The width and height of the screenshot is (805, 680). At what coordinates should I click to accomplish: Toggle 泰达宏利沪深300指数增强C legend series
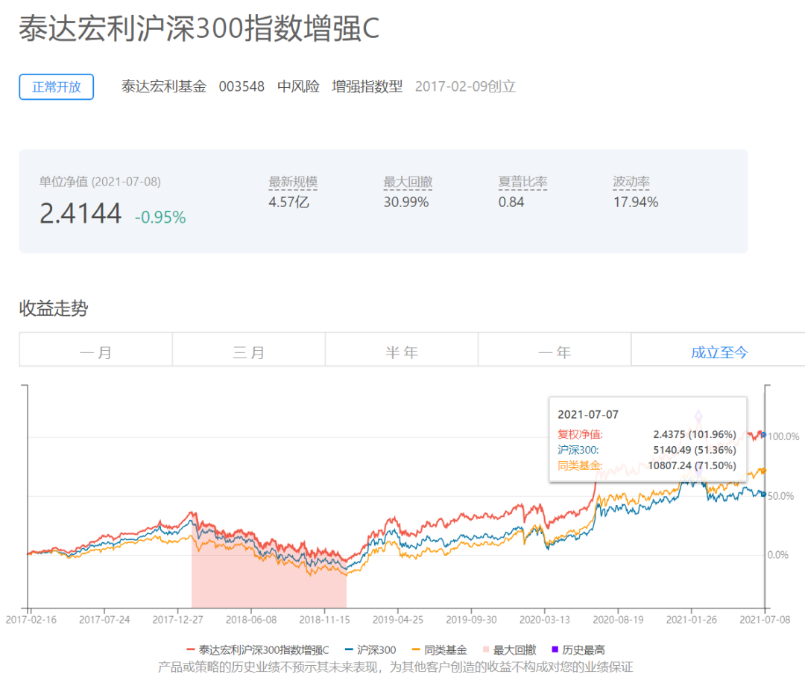[x=258, y=649]
